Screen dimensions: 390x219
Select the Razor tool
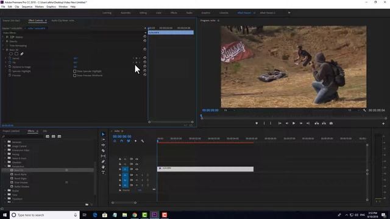coord(103,150)
